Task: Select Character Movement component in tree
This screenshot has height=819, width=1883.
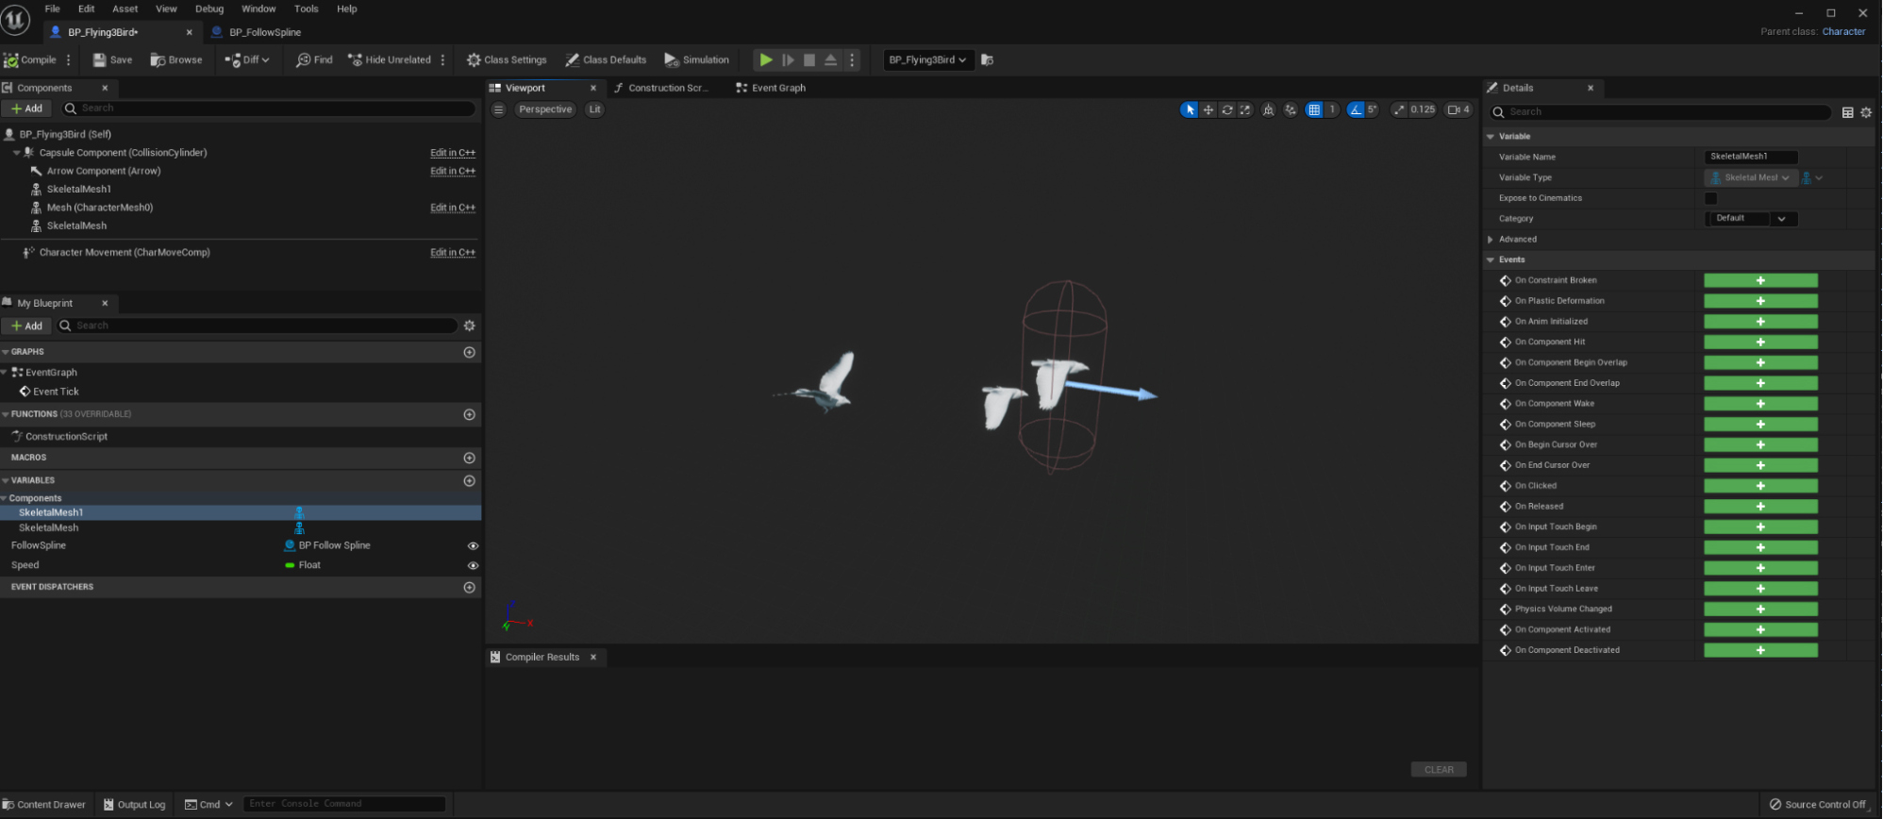Action: (x=124, y=252)
